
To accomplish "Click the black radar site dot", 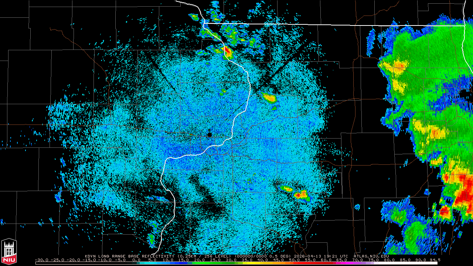I will 210,135.
